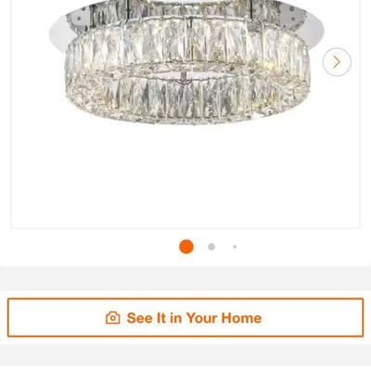Advance the carousel with the right chevron
Image resolution: width=371 pixels, height=371 pixels.
pos(337,62)
